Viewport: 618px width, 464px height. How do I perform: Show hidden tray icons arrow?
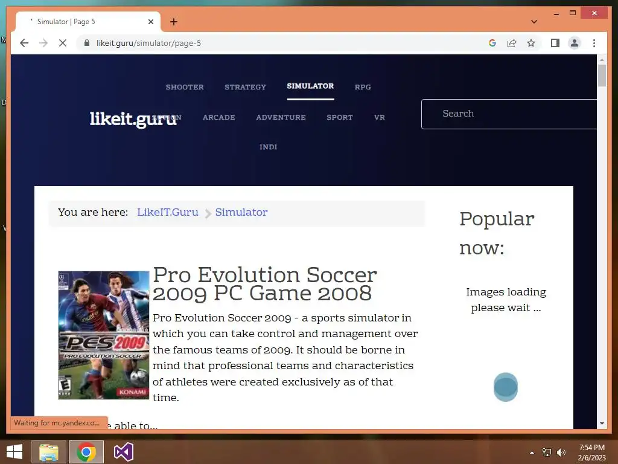coord(532,453)
